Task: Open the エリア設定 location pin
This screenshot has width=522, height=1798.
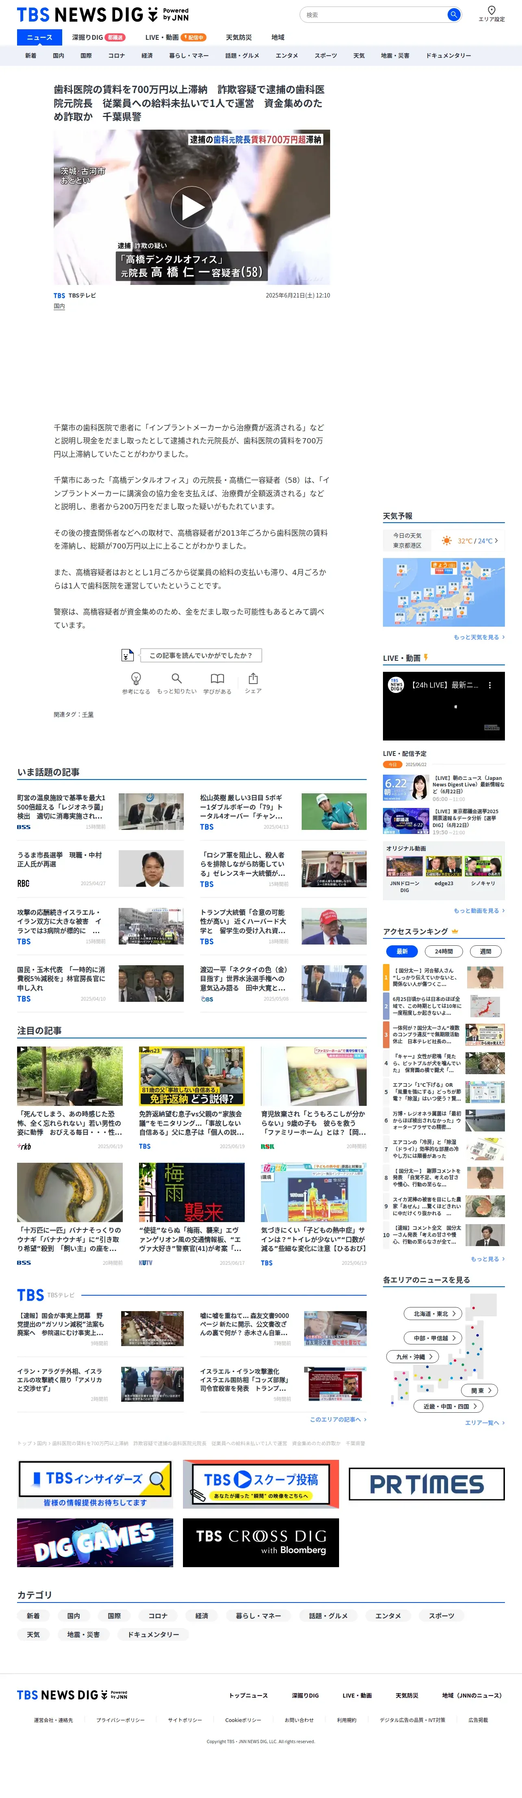Action: pyautogui.click(x=491, y=14)
